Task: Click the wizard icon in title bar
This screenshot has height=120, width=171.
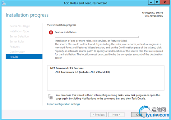Action: 3,3
